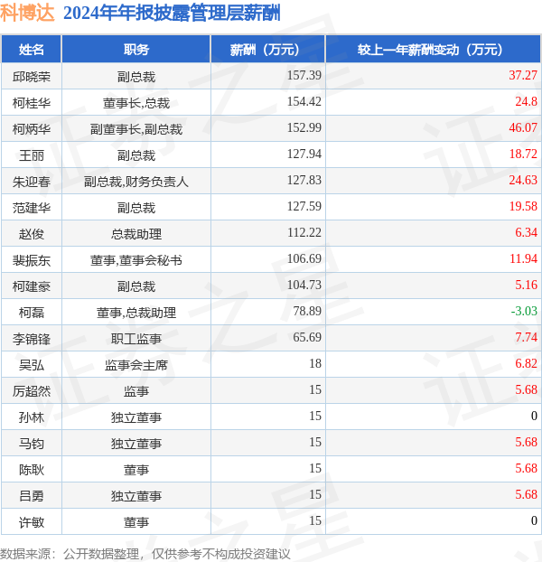This screenshot has width=542, height=562.
Task: Click the name 朱迎春
Action: (32, 182)
